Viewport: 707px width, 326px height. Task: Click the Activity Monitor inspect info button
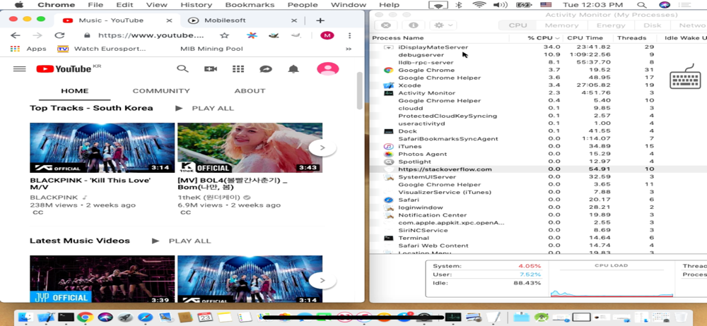click(413, 25)
